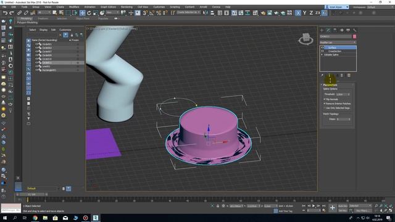
Task: Click the Redo arrow icon
Action: pyautogui.click(x=12, y=12)
